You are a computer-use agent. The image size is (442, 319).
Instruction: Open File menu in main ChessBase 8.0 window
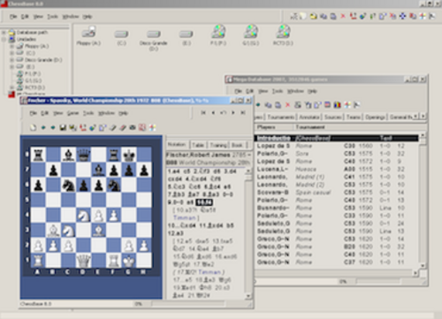coord(13,17)
